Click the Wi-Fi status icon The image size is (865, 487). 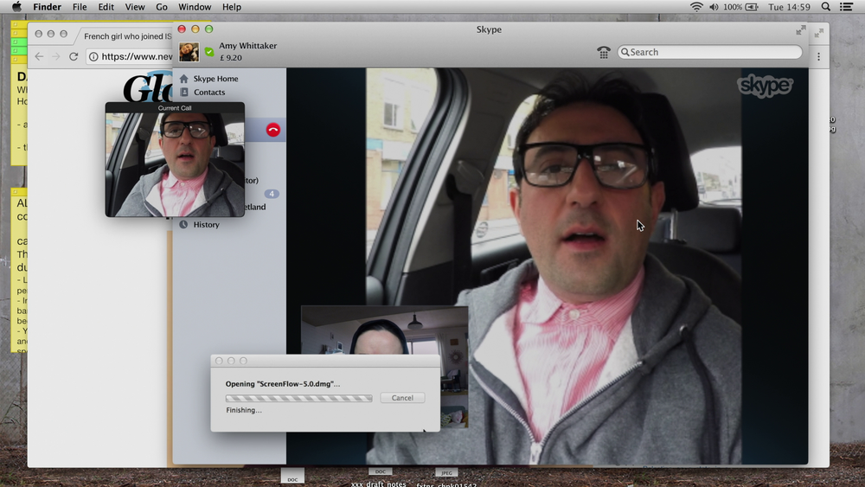pyautogui.click(x=696, y=7)
